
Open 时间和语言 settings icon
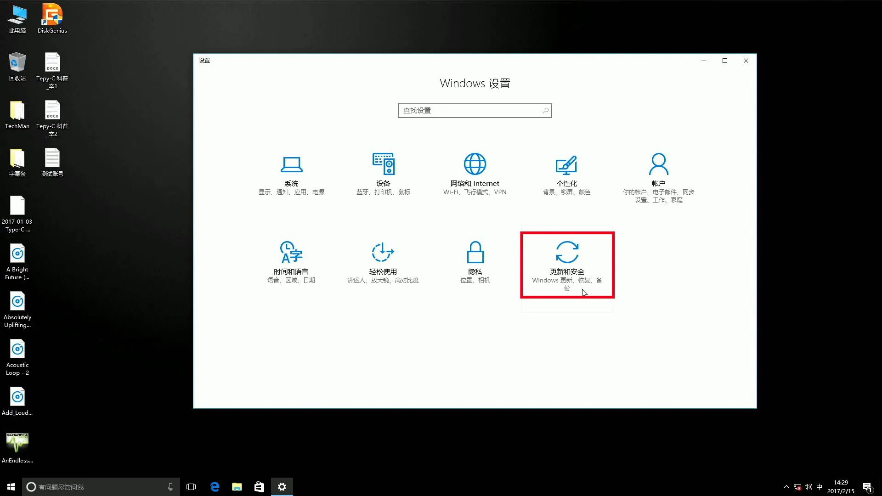coord(291,252)
